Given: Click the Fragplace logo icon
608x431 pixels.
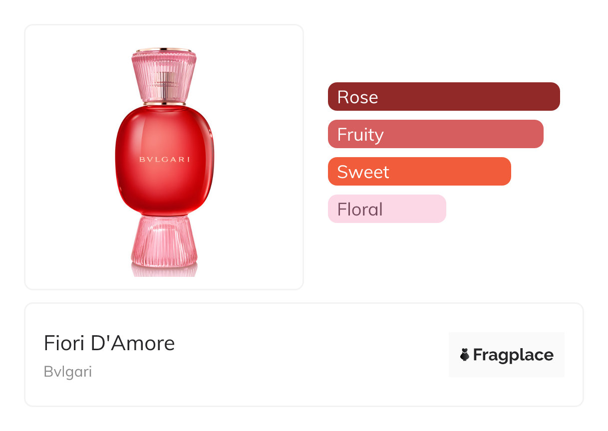Looking at the screenshot, I should pos(465,355).
